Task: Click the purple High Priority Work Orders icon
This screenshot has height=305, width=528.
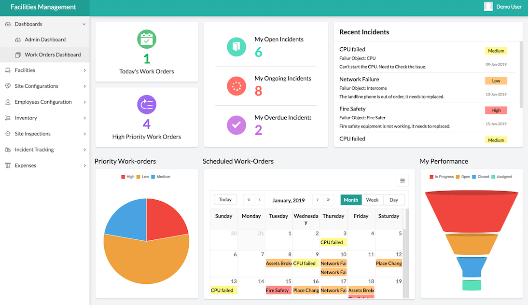Action: pyautogui.click(x=147, y=104)
